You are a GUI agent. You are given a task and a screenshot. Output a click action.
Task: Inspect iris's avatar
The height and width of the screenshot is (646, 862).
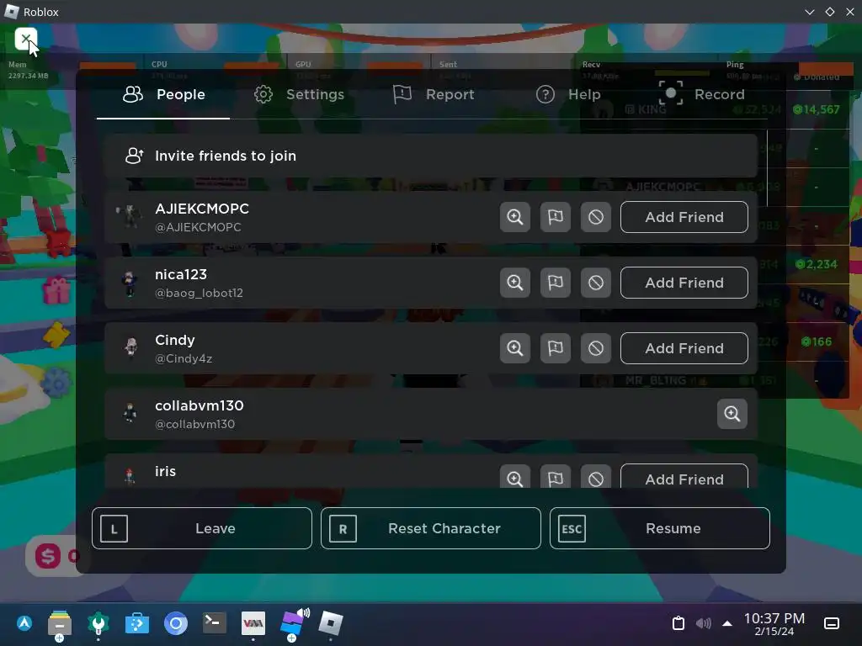pos(515,477)
